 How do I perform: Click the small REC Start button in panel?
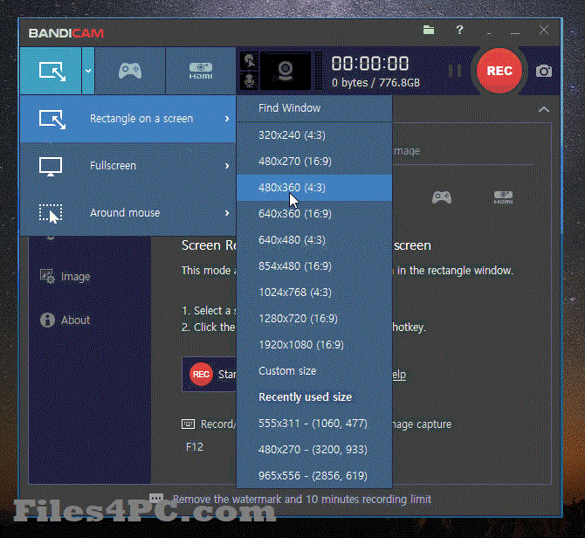click(210, 374)
